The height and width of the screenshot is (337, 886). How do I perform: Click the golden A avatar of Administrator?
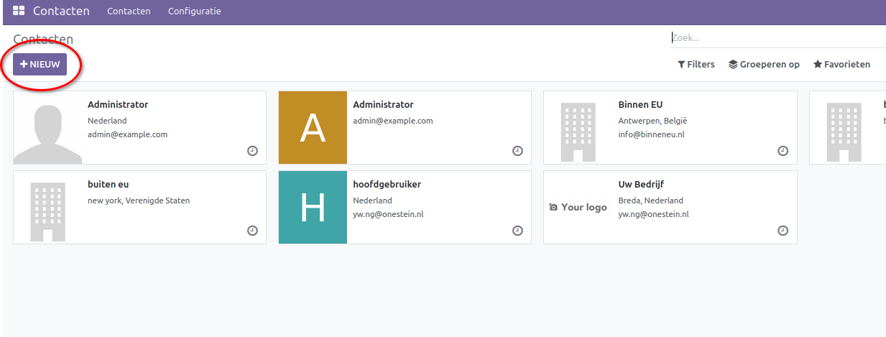313,128
